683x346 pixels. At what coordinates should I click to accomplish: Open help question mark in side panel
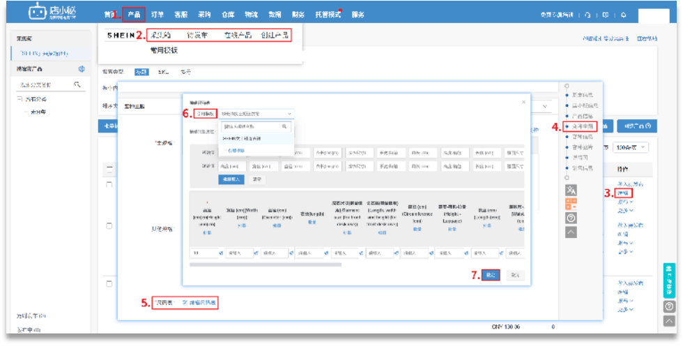pos(571,218)
